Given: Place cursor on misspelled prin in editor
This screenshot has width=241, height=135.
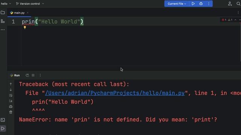Looking at the screenshot, I should tap(28, 22).
